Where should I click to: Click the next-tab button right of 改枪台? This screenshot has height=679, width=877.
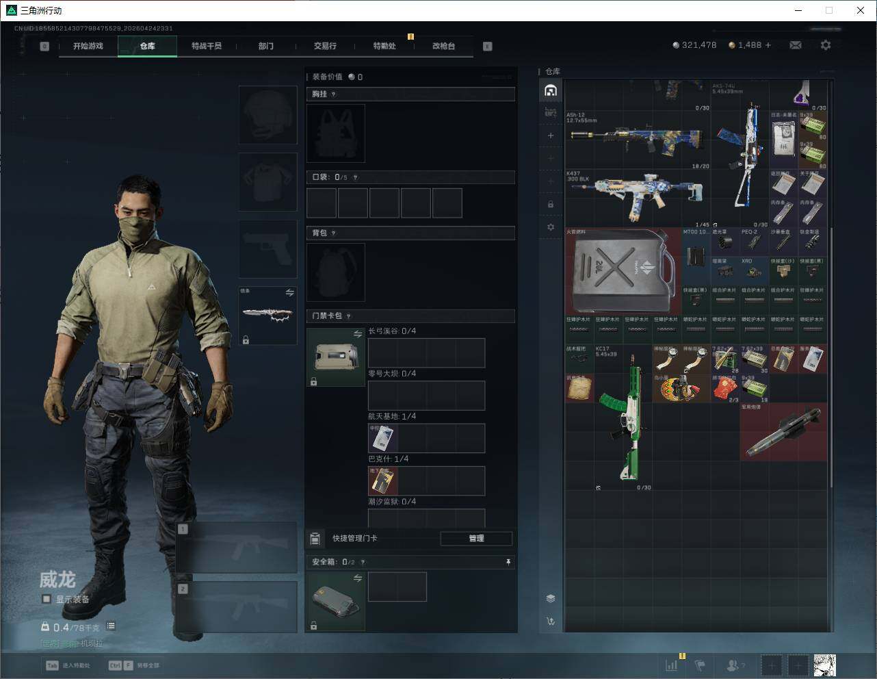pos(488,47)
